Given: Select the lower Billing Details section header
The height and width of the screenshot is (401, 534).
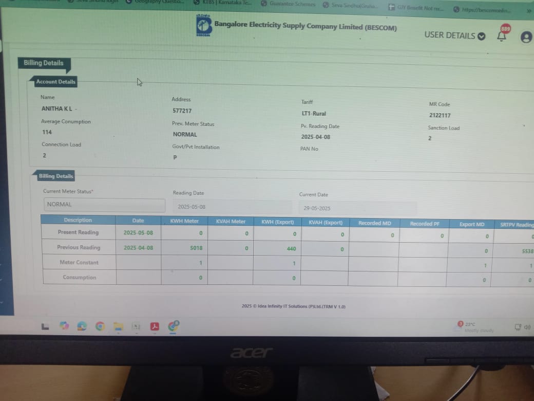Looking at the screenshot, I should click(56, 176).
